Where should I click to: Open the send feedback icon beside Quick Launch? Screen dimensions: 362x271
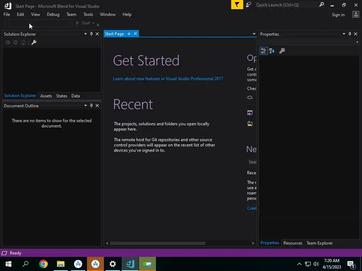(249, 5)
